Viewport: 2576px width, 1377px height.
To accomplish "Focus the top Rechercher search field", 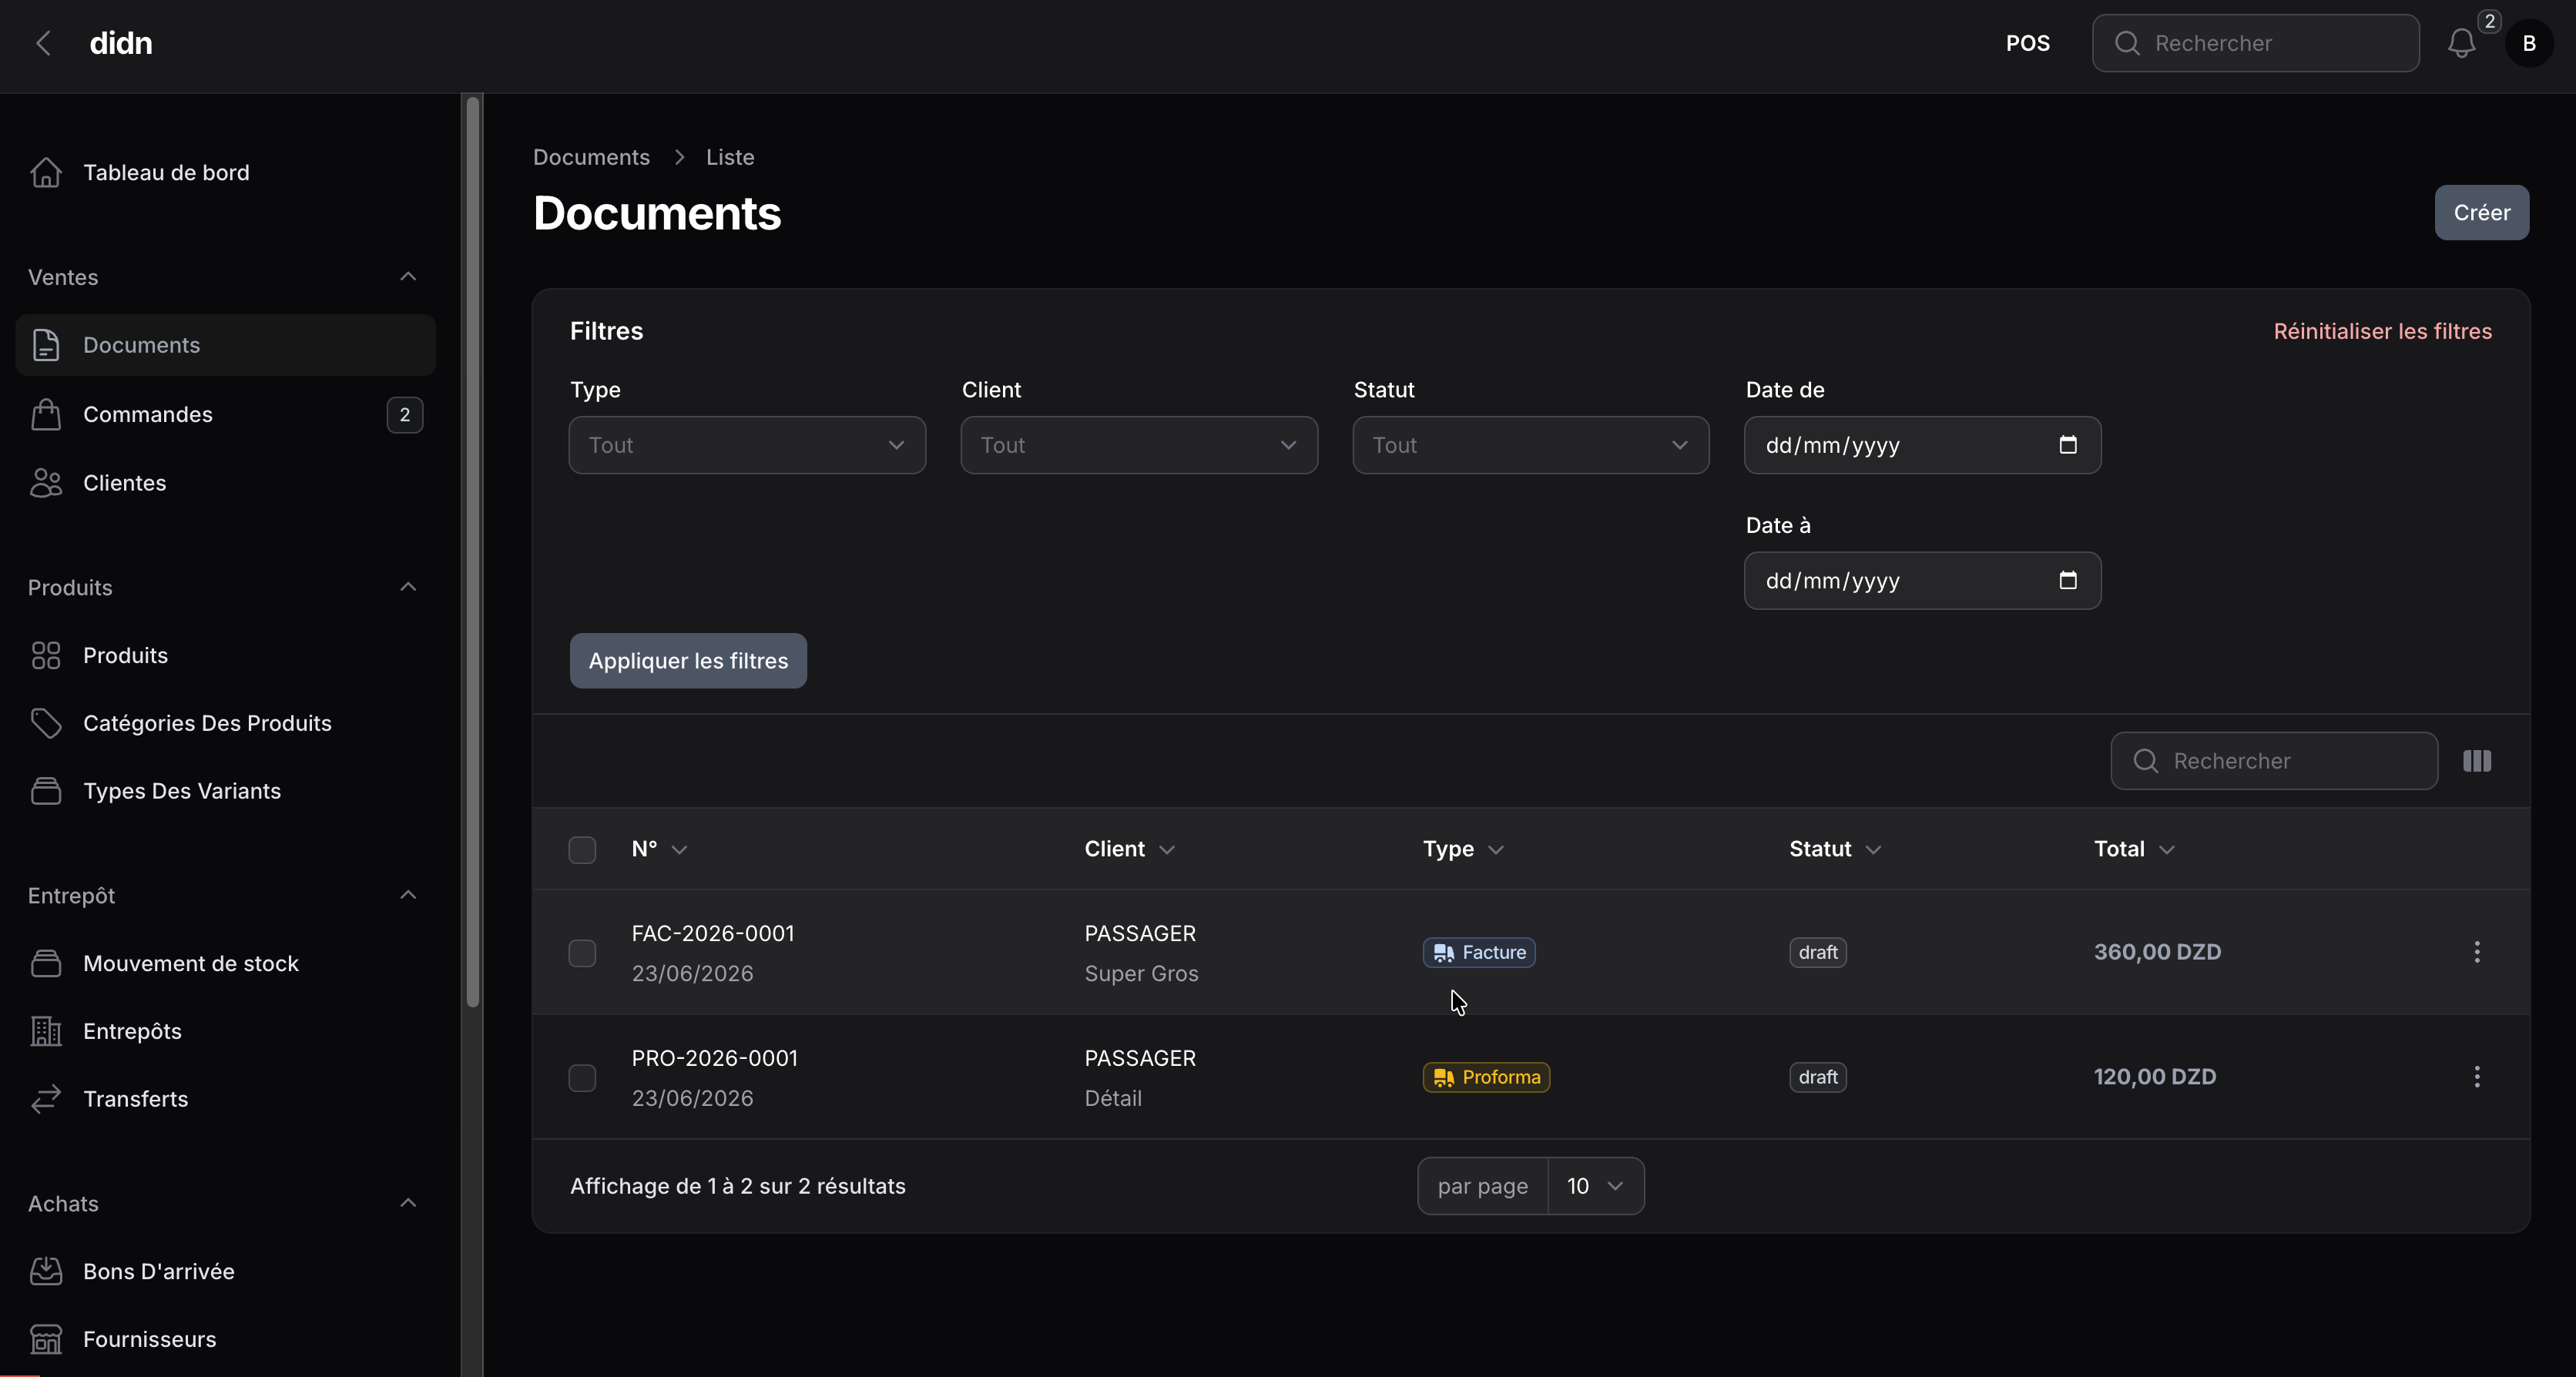I will (x=2255, y=43).
